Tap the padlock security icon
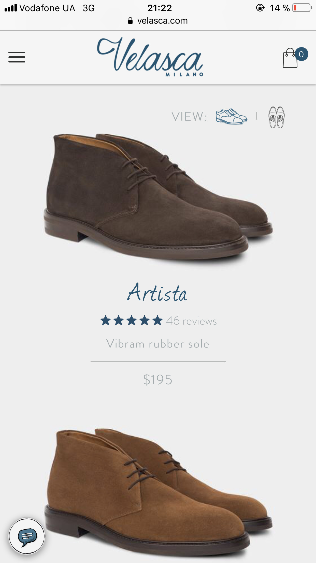316x563 pixels. pos(130,21)
